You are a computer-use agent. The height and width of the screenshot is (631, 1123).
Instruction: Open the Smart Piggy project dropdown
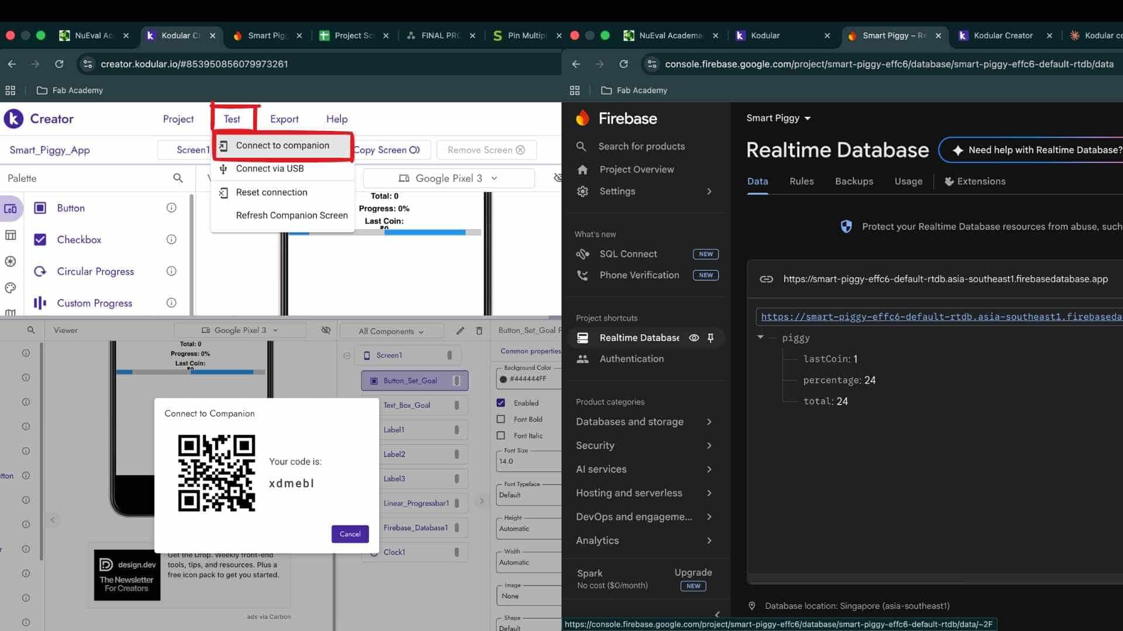point(778,118)
